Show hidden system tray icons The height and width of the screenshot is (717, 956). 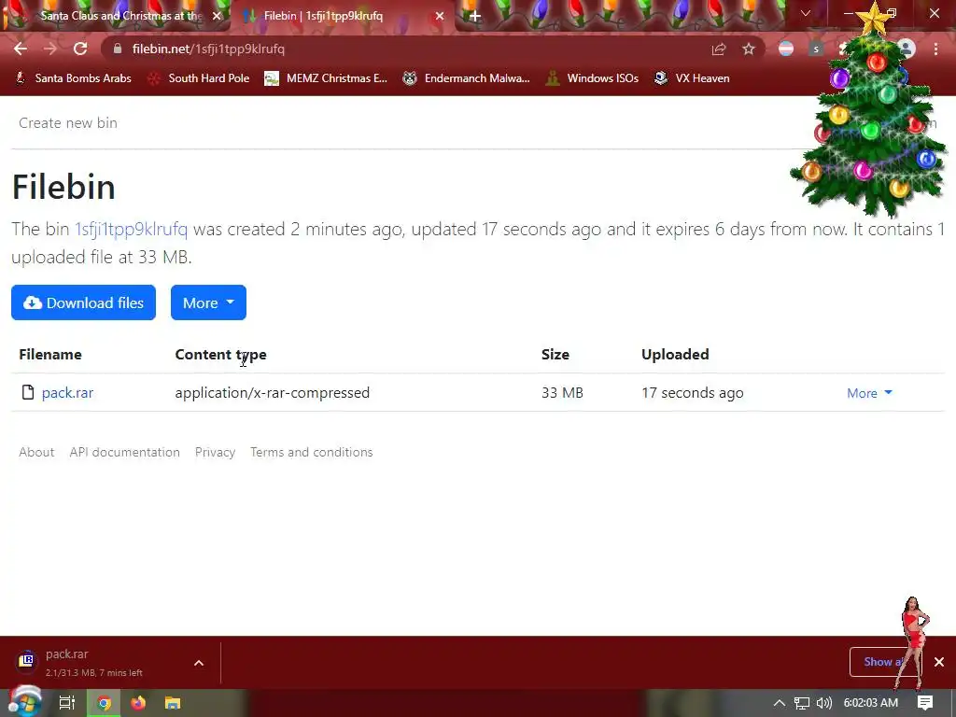779,703
